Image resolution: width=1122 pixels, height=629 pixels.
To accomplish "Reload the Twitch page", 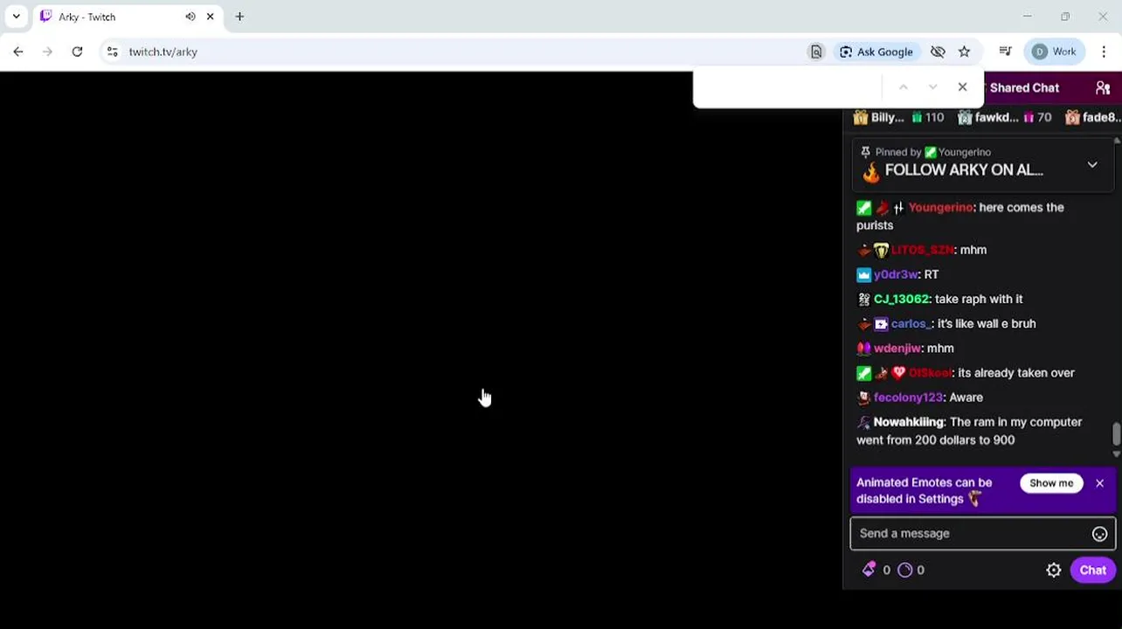I will pos(77,52).
